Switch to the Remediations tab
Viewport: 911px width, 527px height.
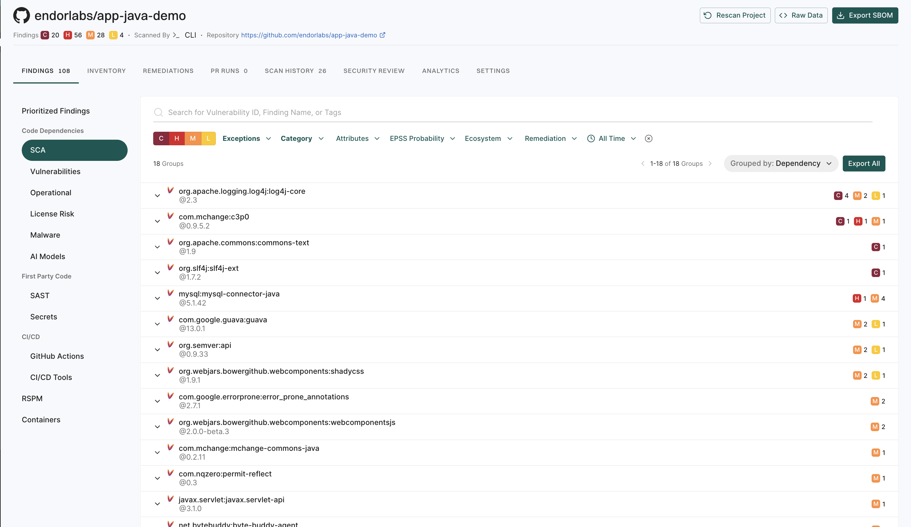click(x=168, y=71)
